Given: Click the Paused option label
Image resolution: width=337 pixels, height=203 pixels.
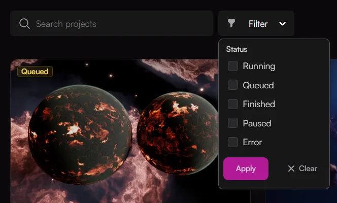Looking at the screenshot, I should pyautogui.click(x=257, y=123).
